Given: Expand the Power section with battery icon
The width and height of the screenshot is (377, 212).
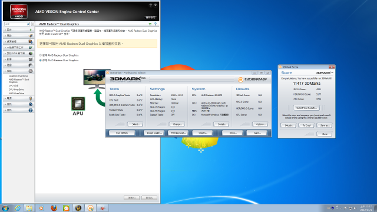Looking at the screenshot, I should click(18, 98).
